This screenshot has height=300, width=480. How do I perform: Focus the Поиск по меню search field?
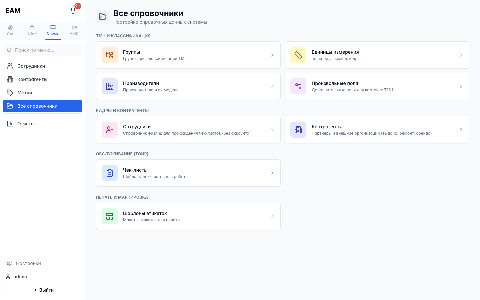click(x=42, y=50)
